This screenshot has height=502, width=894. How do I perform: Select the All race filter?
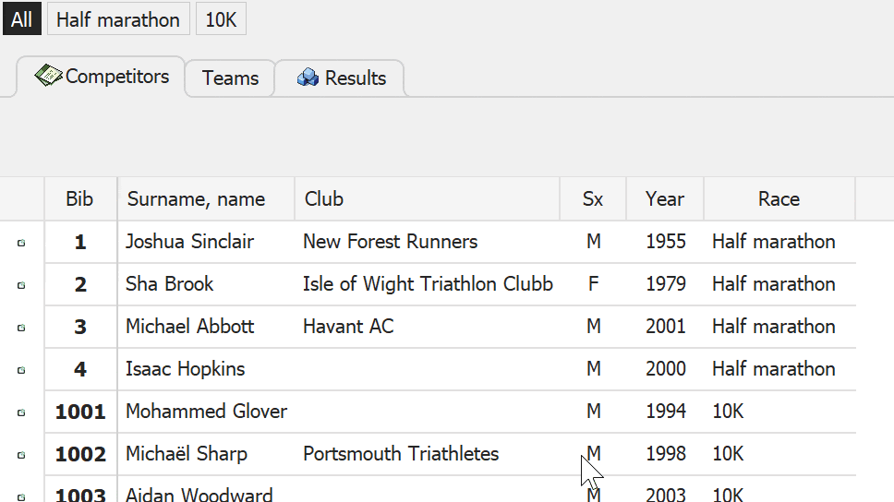point(21,19)
